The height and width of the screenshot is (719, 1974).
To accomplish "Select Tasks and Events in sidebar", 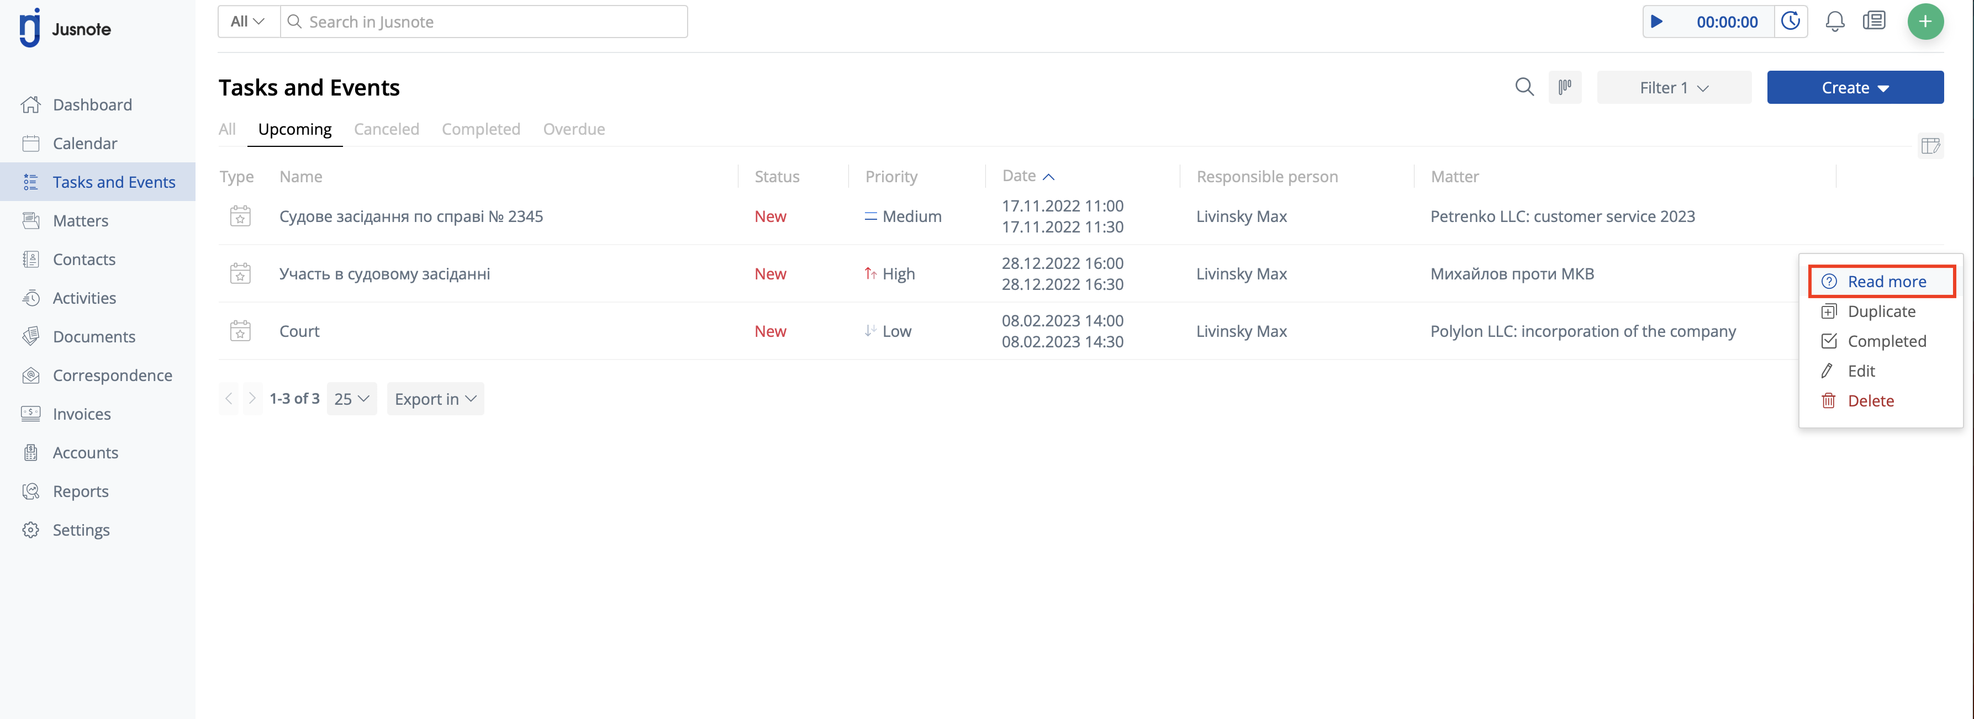I will (98, 182).
